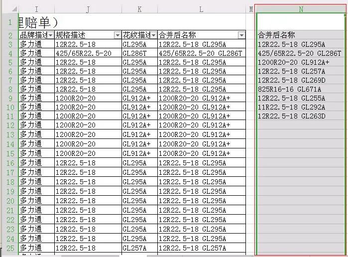This screenshot has width=348, height=257.
Task: Click empty cell N12 in selected column
Action: pyautogui.click(x=301, y=125)
